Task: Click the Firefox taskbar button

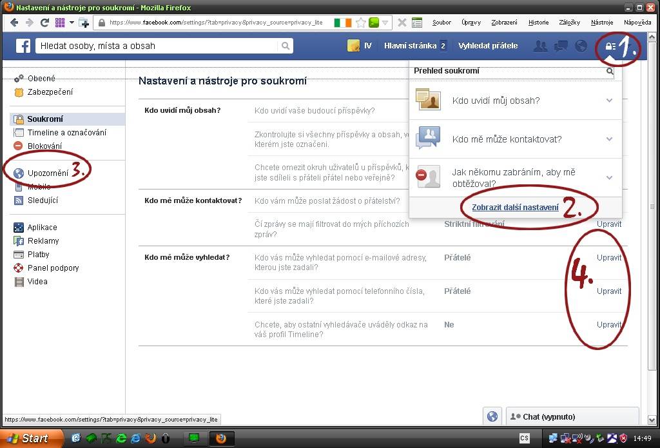Action: click(x=222, y=439)
